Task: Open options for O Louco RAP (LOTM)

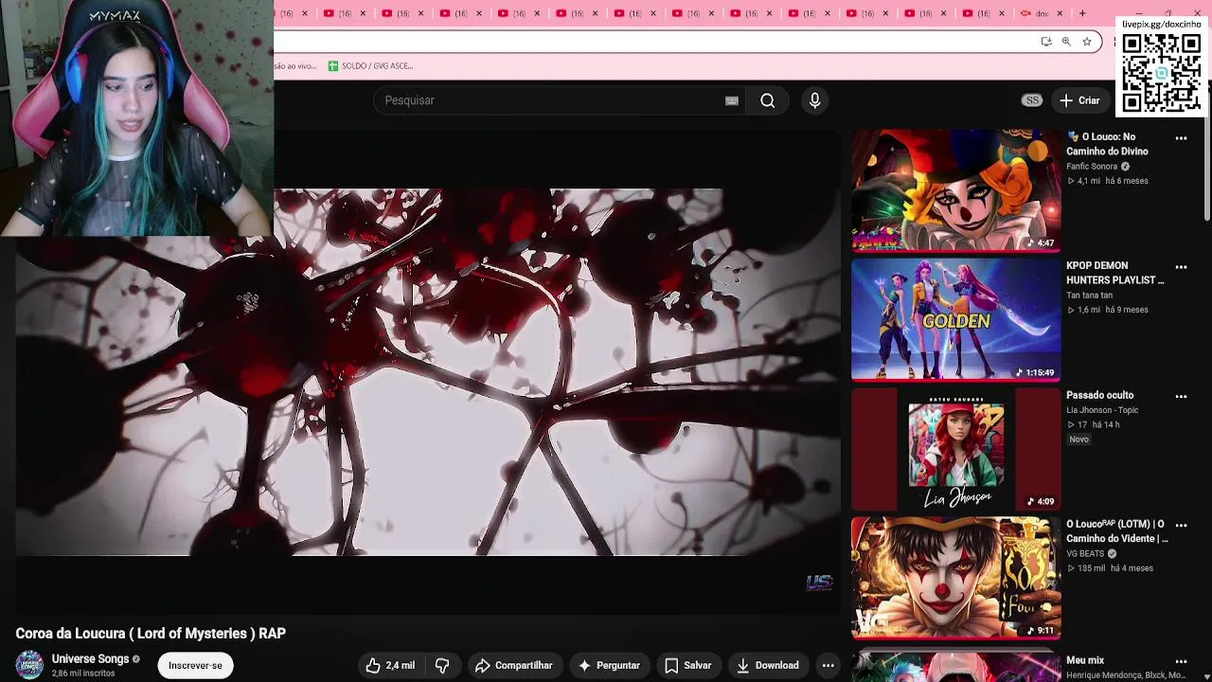Action: [1181, 525]
